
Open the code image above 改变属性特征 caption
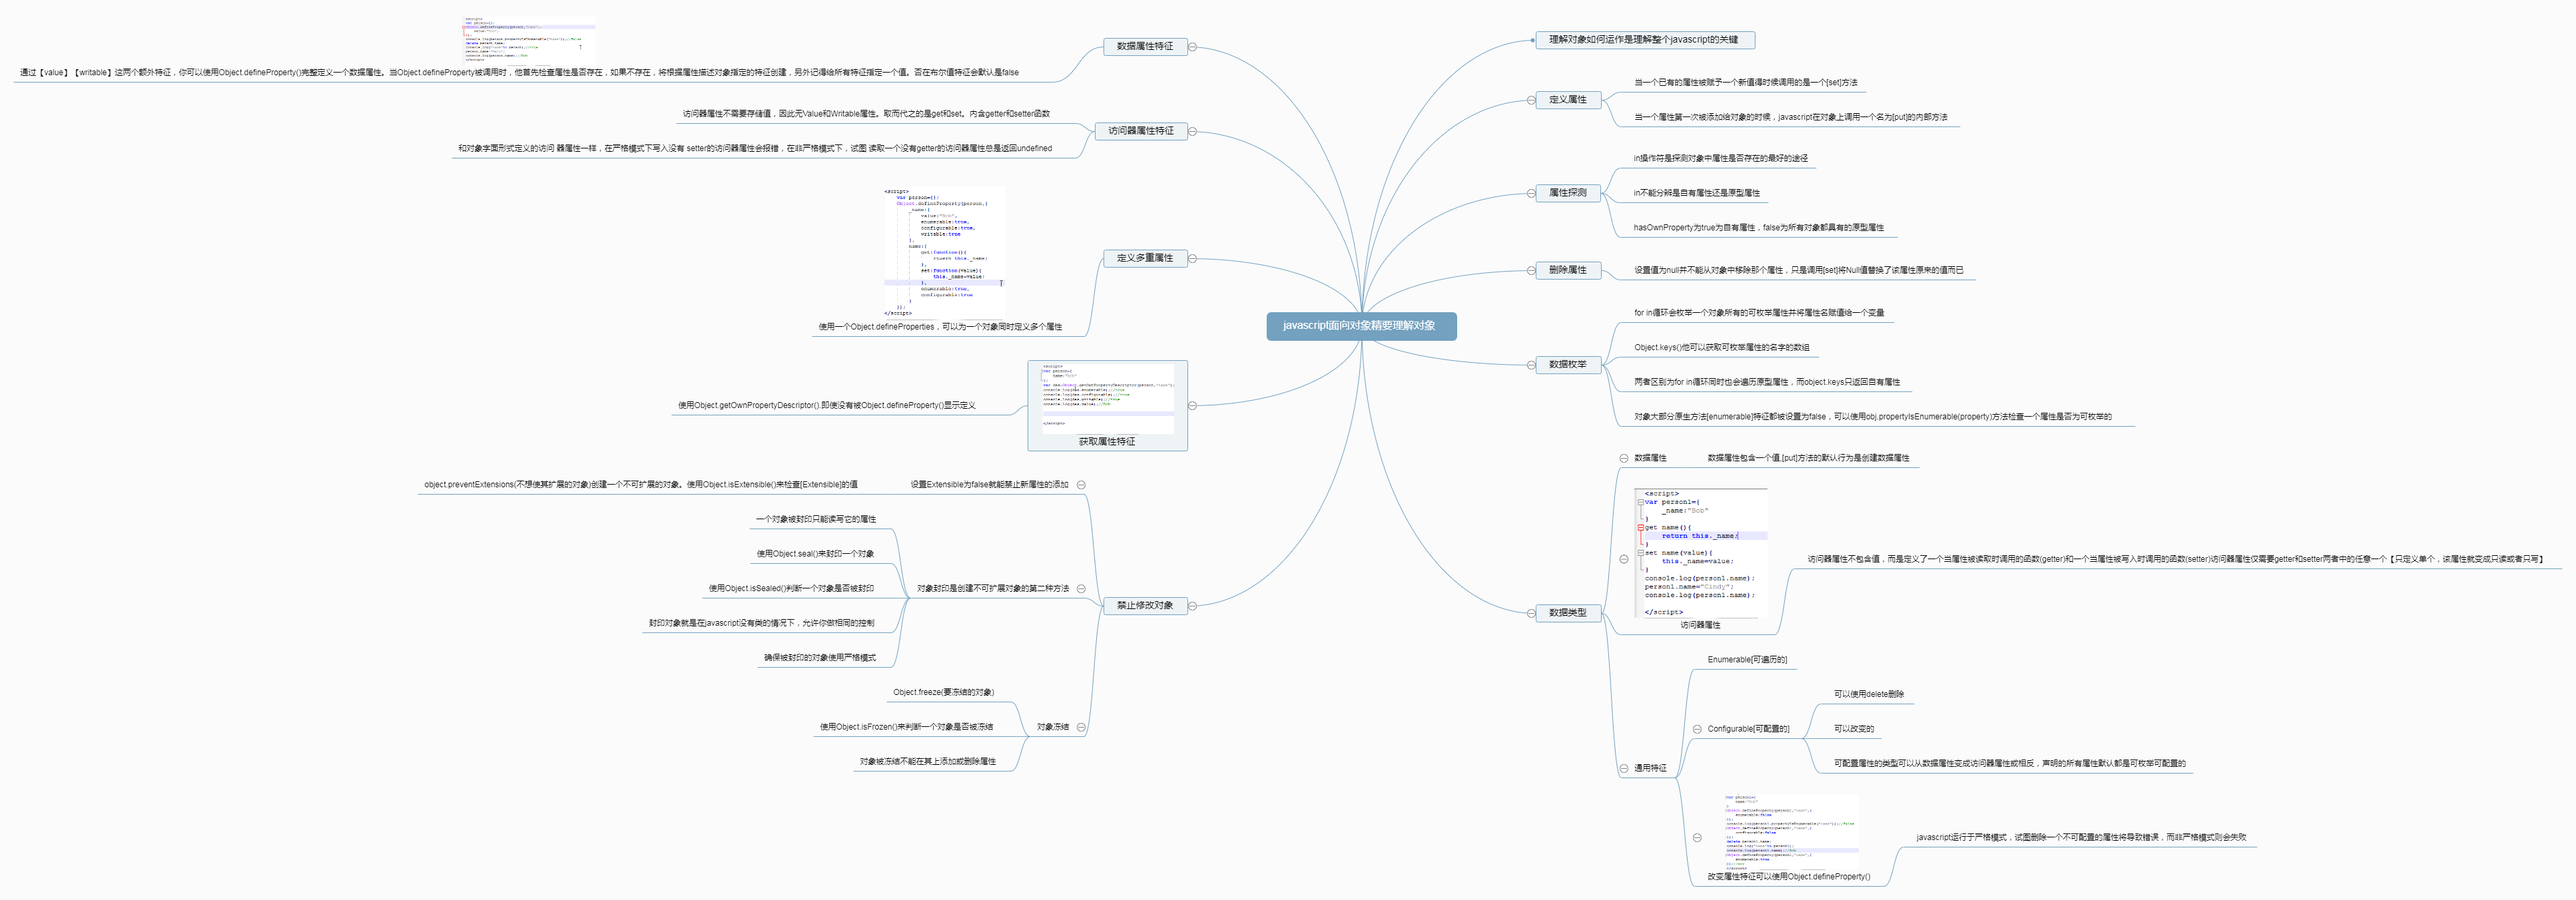click(1790, 832)
